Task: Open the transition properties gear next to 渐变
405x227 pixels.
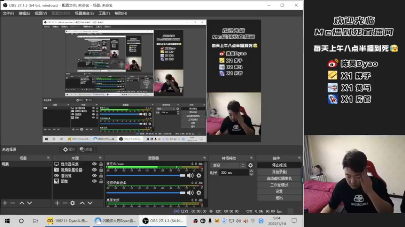Action: [250, 165]
